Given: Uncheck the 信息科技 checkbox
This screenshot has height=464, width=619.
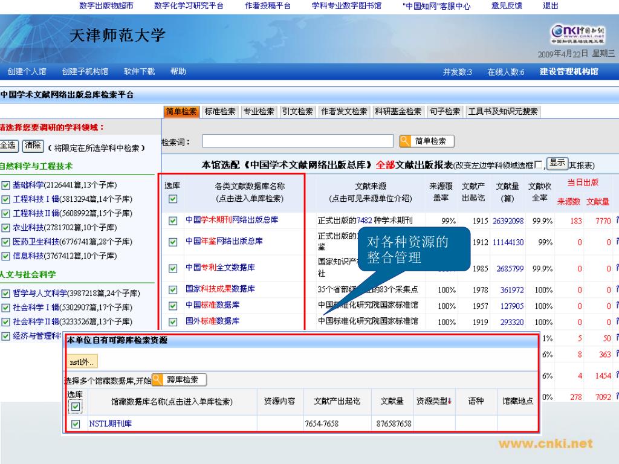Looking at the screenshot, I should click(x=5, y=256).
